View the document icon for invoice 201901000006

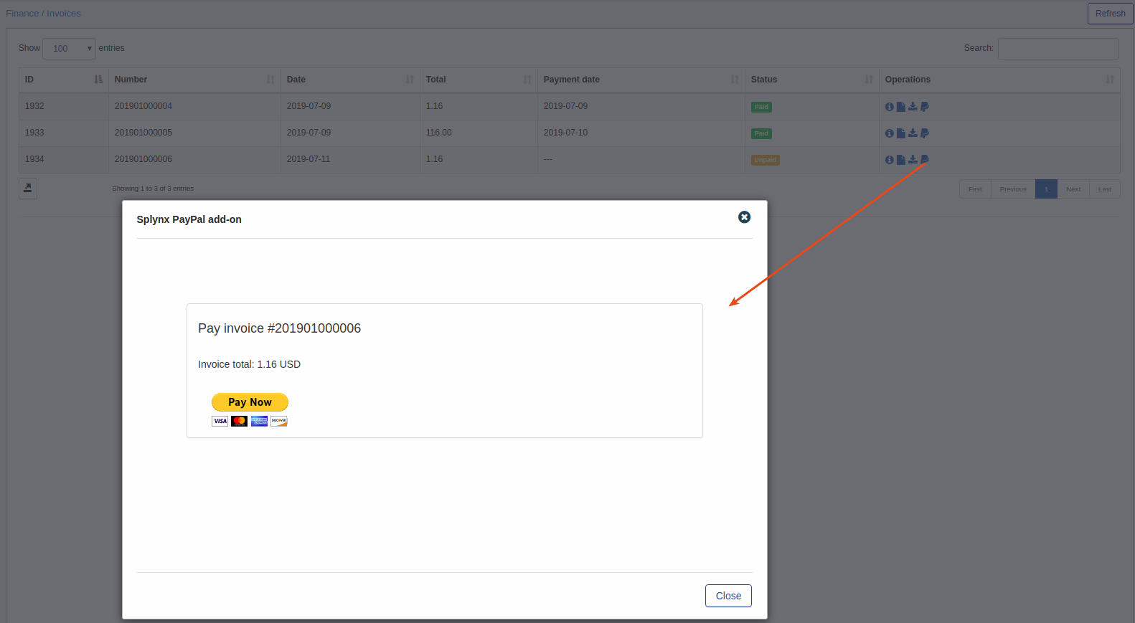coord(901,160)
